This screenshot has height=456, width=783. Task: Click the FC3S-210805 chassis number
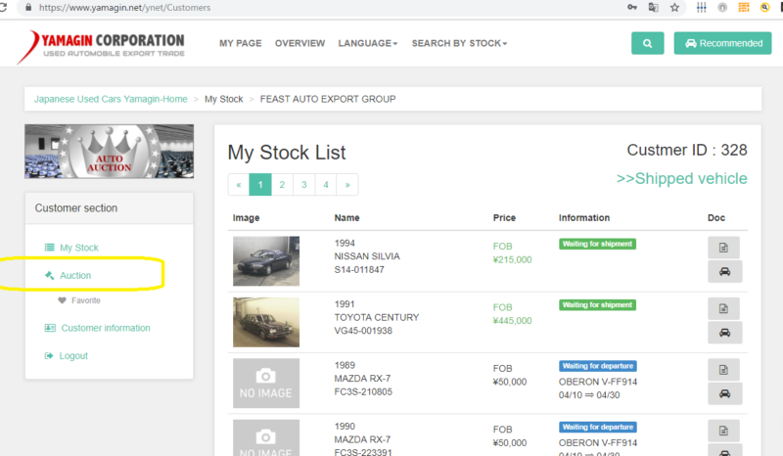coord(363,391)
